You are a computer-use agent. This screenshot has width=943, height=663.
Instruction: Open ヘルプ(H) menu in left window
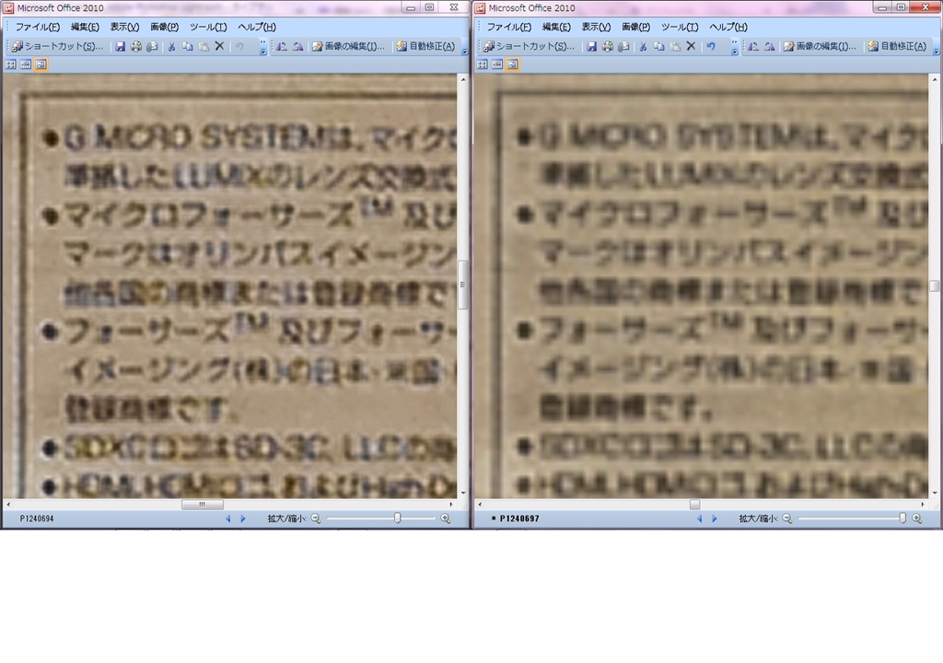coord(257,27)
